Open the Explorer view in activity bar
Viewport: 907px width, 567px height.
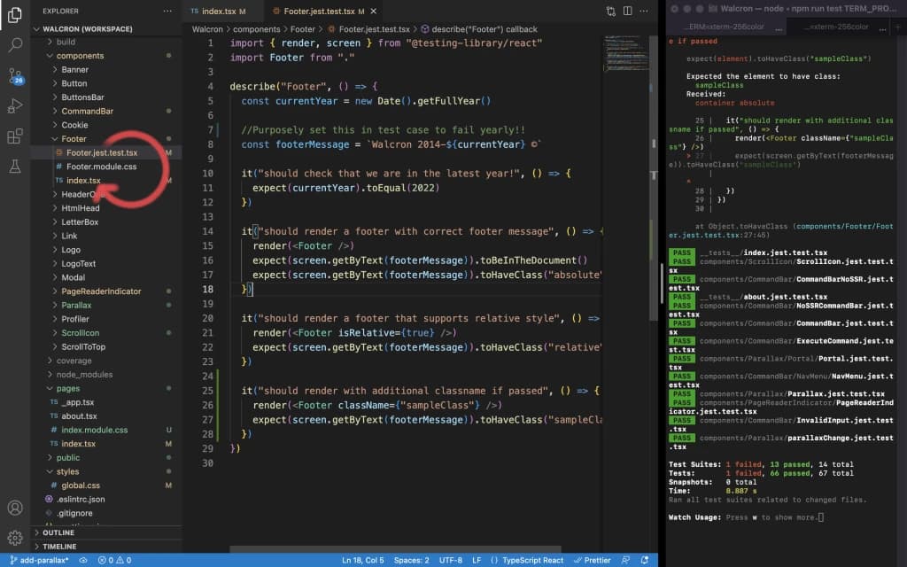click(15, 14)
